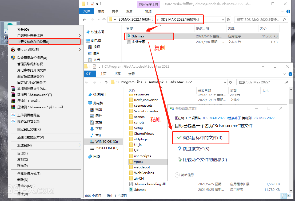Click Up arrow in top Explorer window
The height and width of the screenshot is (201, 295).
coord(104,20)
